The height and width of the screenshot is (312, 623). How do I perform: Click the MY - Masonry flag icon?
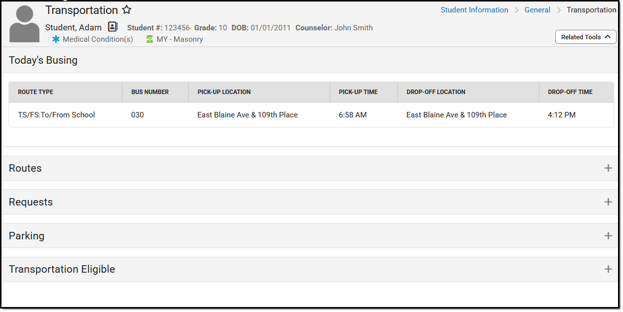click(149, 39)
